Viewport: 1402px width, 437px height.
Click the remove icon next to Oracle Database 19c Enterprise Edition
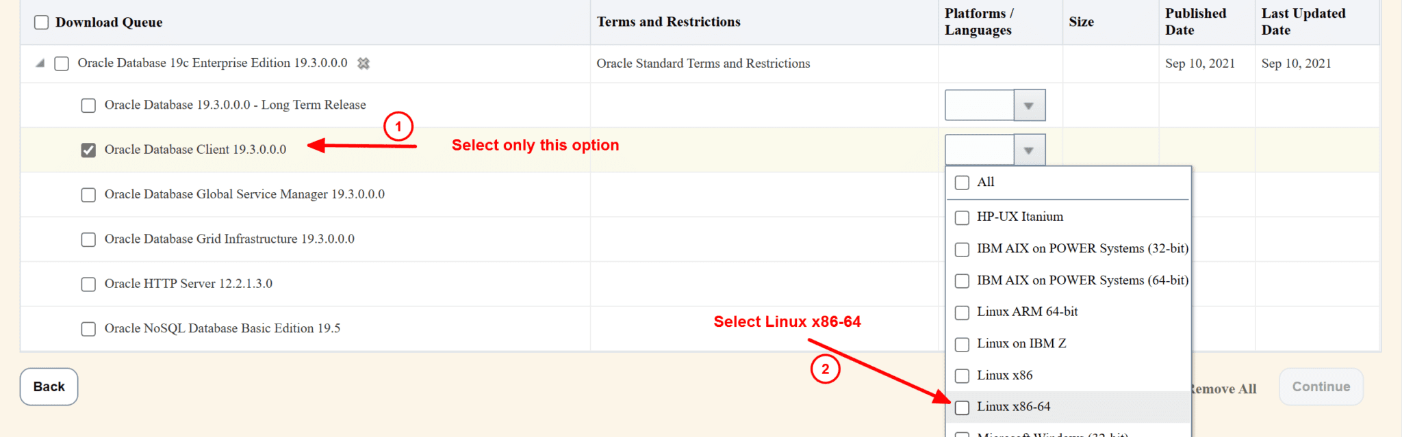pos(364,64)
